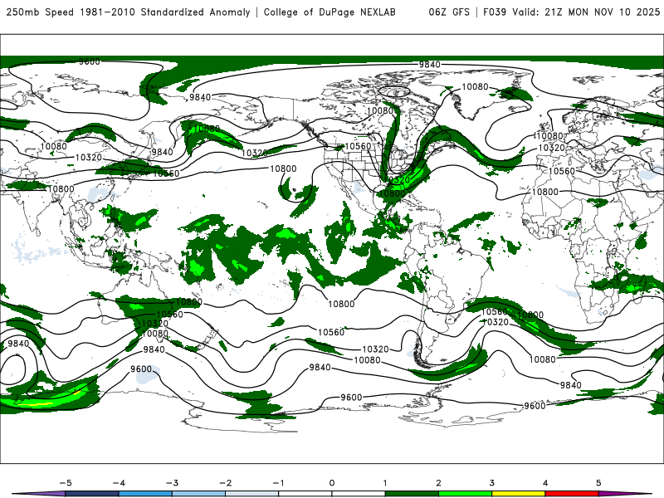Click the '06Z GFS' model run label
This screenshot has height=498, width=664.
click(449, 12)
